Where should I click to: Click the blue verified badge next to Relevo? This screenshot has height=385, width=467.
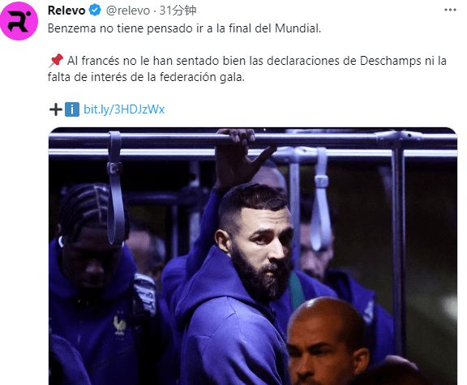[96, 11]
